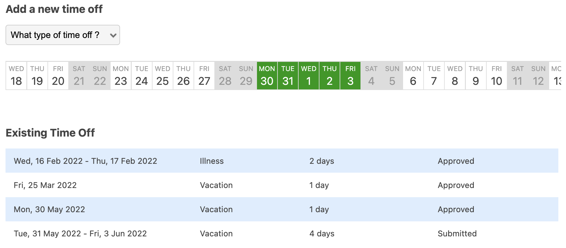This screenshot has width=566, height=248.
Task: Open the 31 May – 3 Jun vacation entry
Action: (x=80, y=234)
